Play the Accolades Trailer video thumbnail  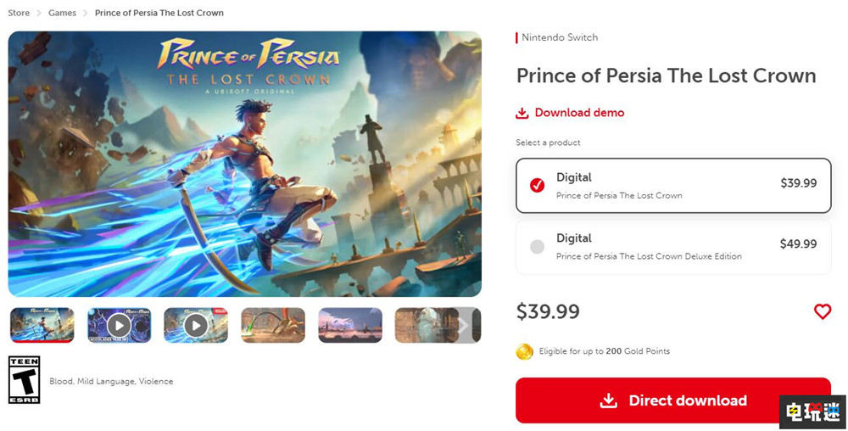point(119,325)
